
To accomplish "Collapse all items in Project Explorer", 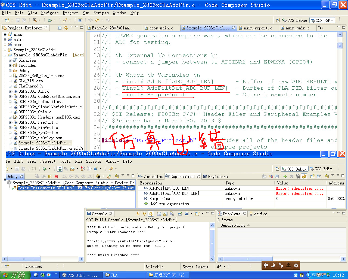I will tap(60, 28).
